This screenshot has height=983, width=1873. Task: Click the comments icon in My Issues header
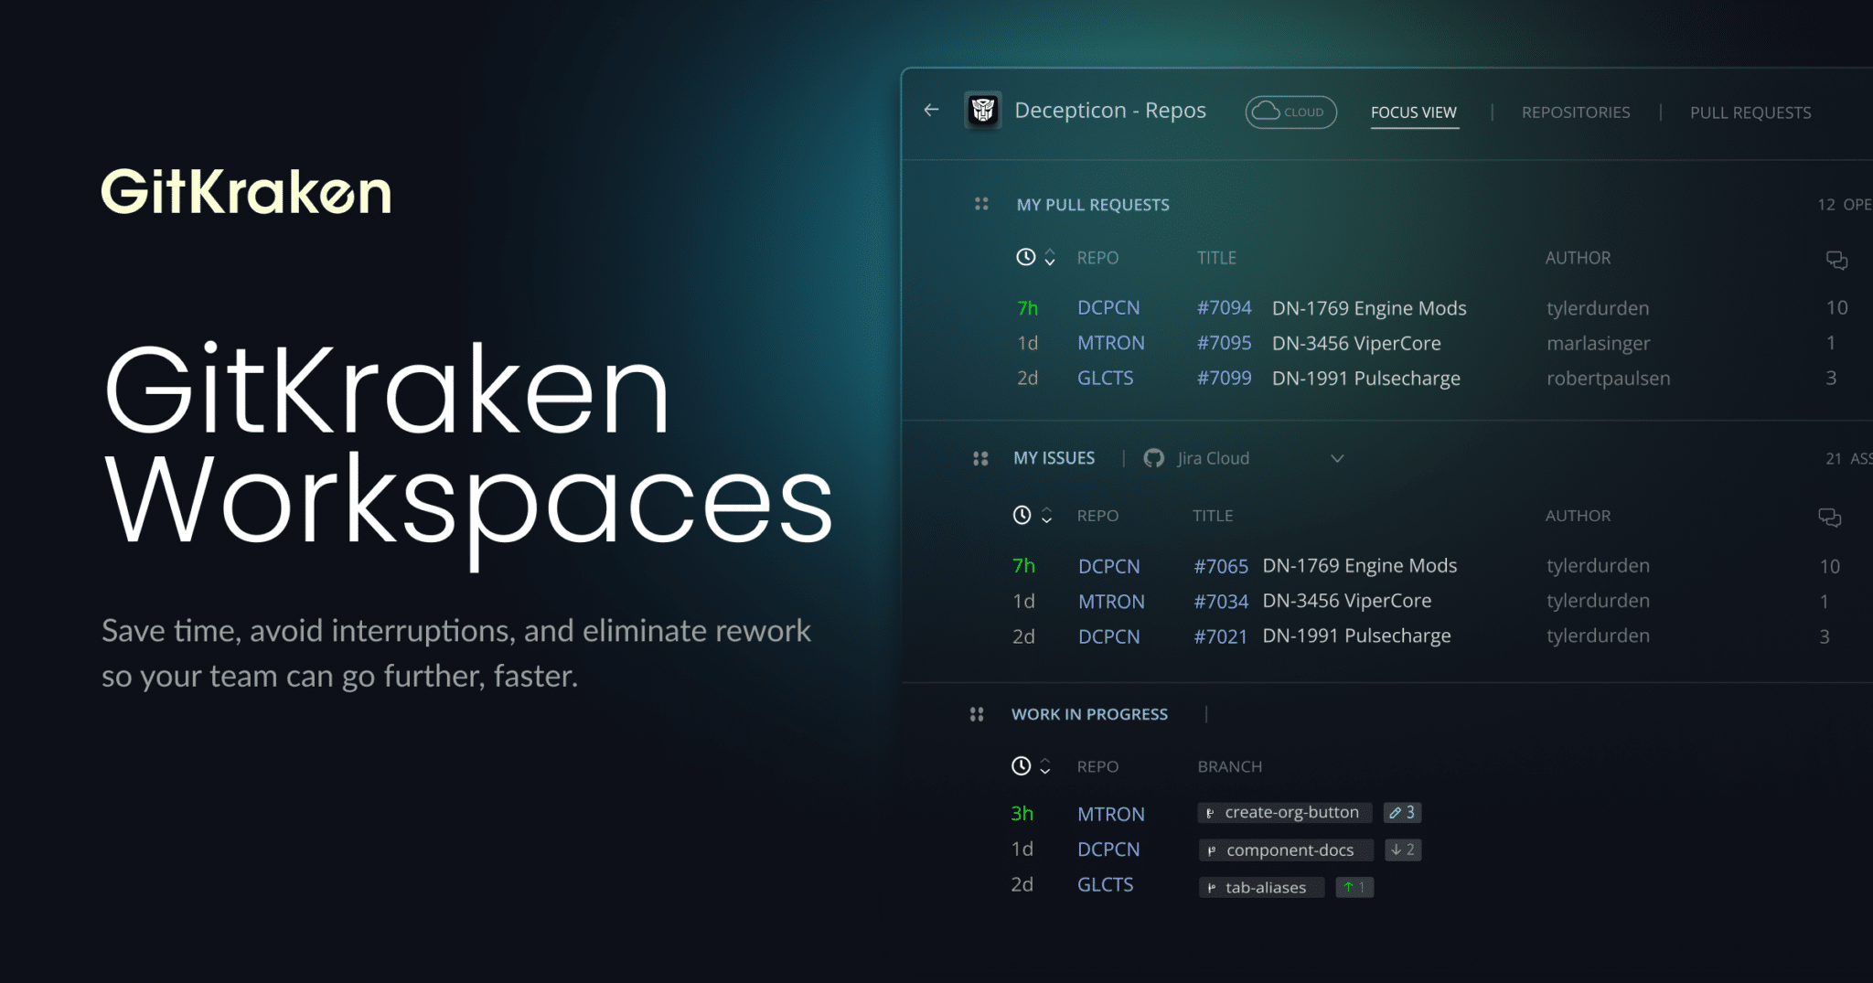click(x=1829, y=517)
